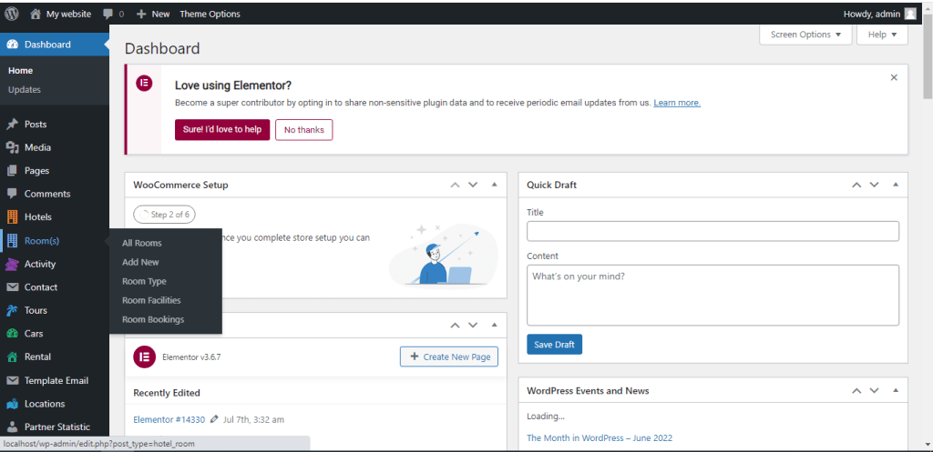Click the Posts pushpin icon
The height and width of the screenshot is (452, 933).
click(x=12, y=124)
